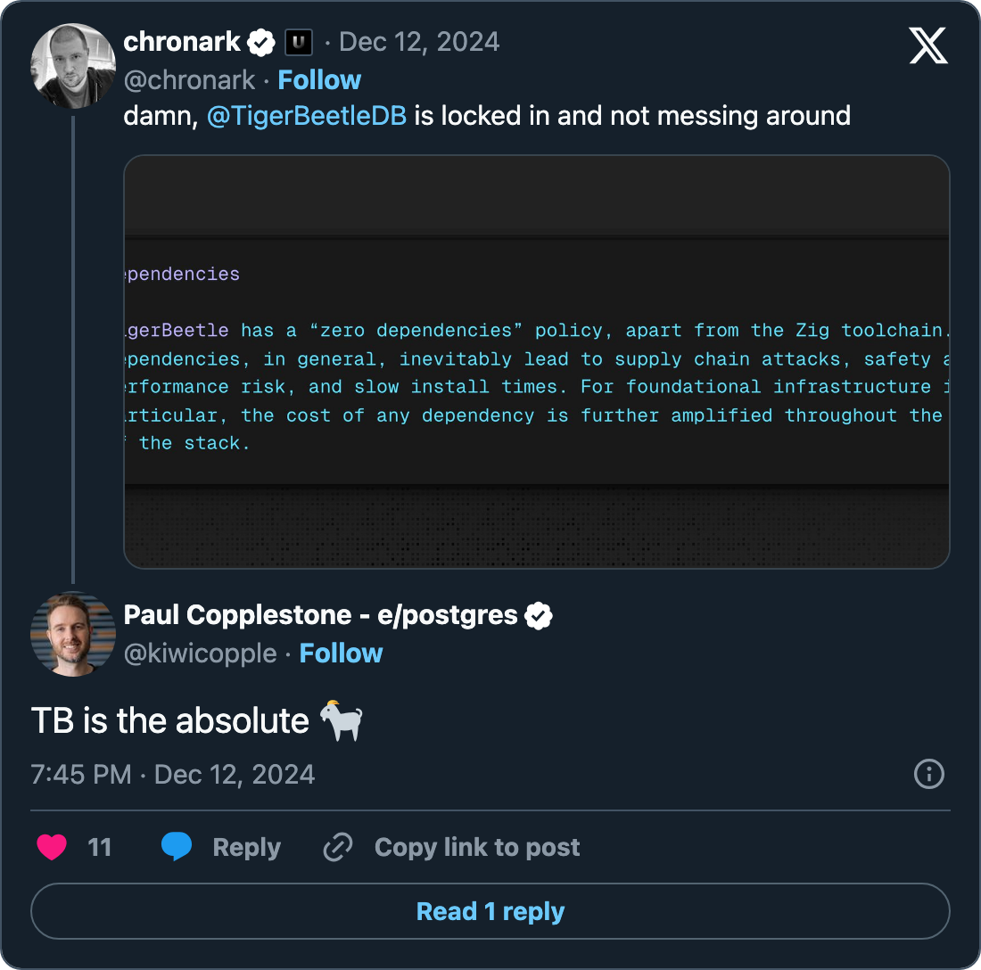Click chronark's verified badge

261,42
